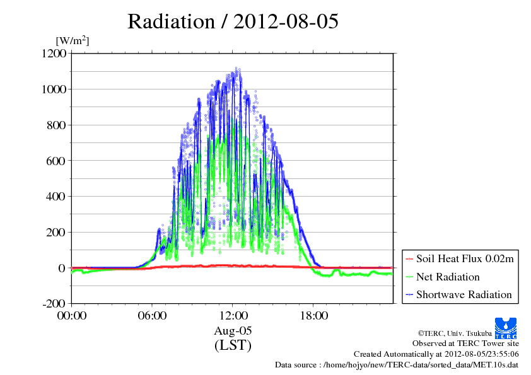Viewport: 531px width, 375px height.
Task: Click the 'Net Radiation' legend label
Action: [x=448, y=277]
